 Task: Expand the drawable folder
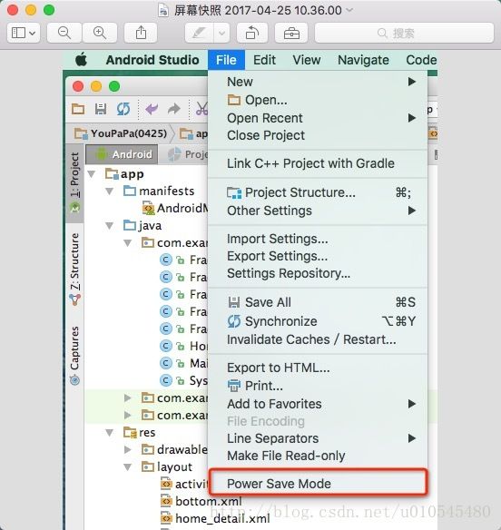coord(127,449)
